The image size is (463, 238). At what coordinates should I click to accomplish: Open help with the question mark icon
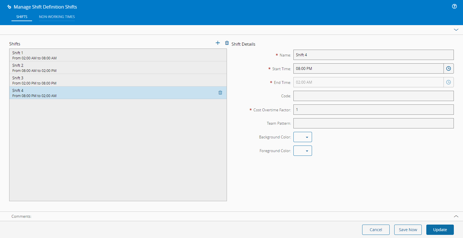coord(454,6)
